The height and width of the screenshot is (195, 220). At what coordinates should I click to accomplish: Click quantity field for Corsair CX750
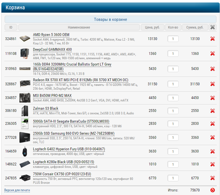tap(173, 178)
